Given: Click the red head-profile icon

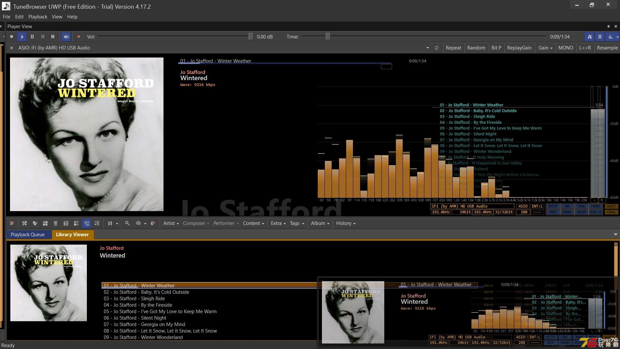Looking at the screenshot, I should tap(153, 223).
